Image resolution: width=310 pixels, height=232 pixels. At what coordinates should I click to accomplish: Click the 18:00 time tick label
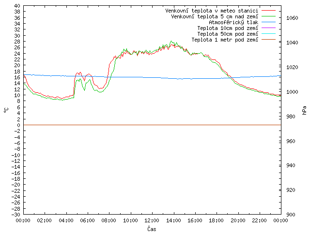(x=217, y=220)
